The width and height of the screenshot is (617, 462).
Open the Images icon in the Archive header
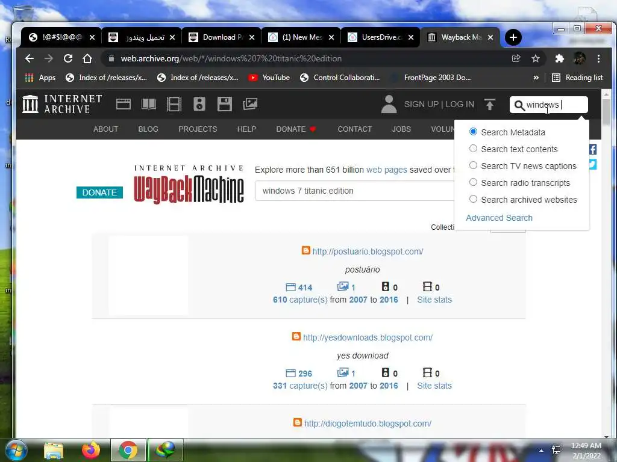point(250,104)
